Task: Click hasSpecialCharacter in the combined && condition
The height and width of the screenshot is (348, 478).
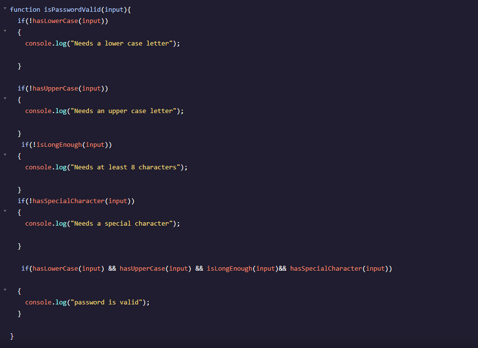Action: coord(326,268)
